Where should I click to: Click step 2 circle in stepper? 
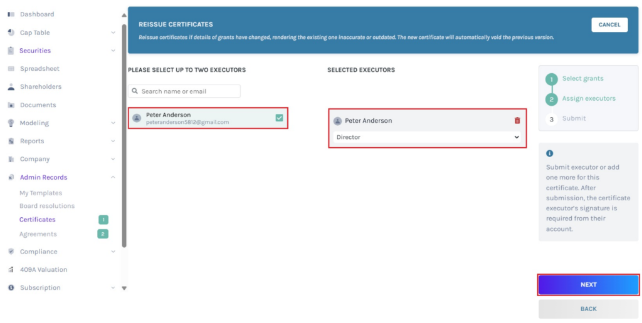pyautogui.click(x=552, y=100)
